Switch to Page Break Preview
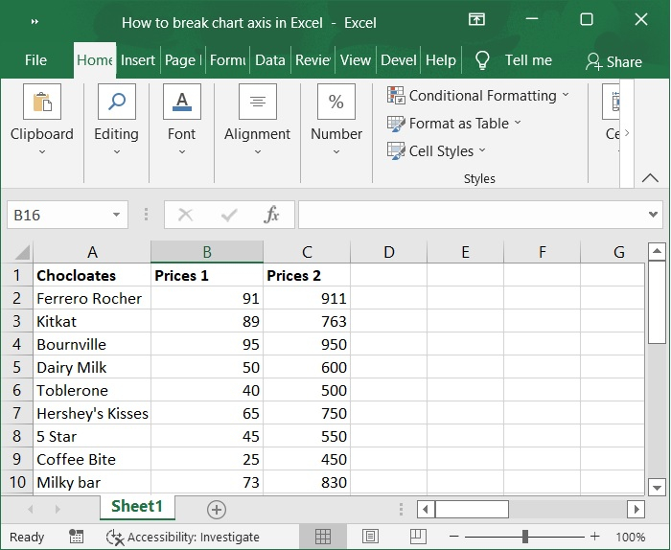 tap(417, 537)
